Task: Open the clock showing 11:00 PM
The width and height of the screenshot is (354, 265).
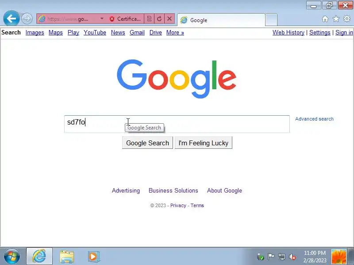Action: pos(315,257)
